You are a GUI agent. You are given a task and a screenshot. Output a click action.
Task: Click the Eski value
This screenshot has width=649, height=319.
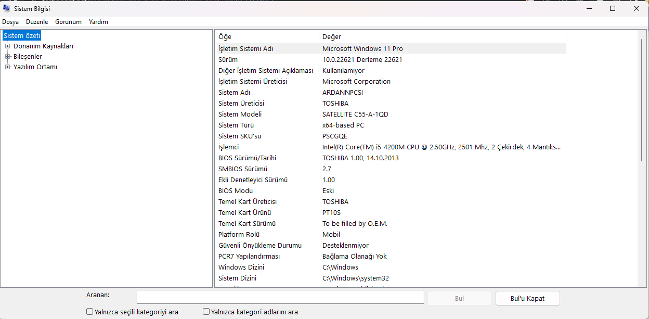[328, 190]
